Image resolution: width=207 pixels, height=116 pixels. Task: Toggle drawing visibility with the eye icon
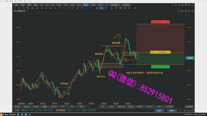point(112,8)
